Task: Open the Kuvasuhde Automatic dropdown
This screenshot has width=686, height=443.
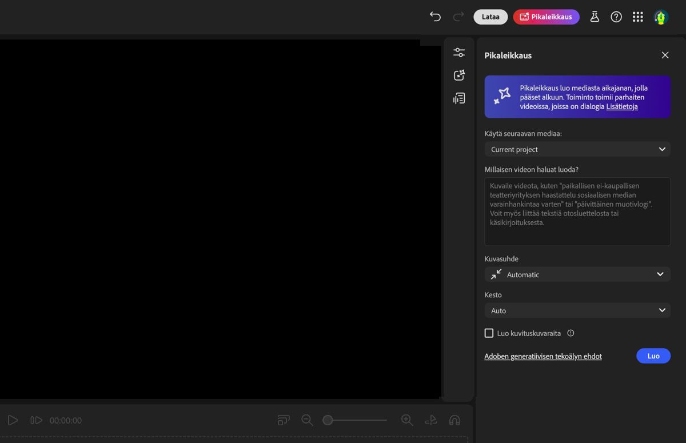Action: click(577, 274)
